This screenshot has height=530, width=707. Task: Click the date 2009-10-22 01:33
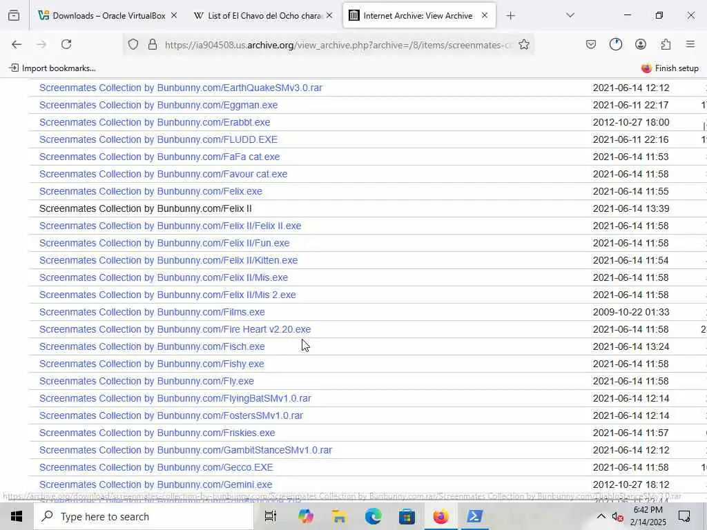pyautogui.click(x=631, y=312)
